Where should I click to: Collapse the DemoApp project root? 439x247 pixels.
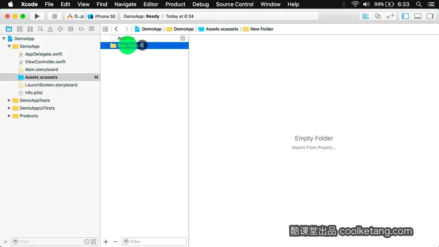point(4,39)
